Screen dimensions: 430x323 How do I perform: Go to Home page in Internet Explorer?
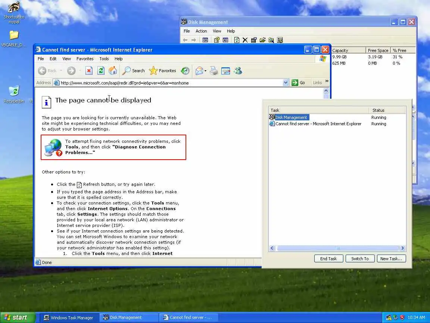point(113,71)
